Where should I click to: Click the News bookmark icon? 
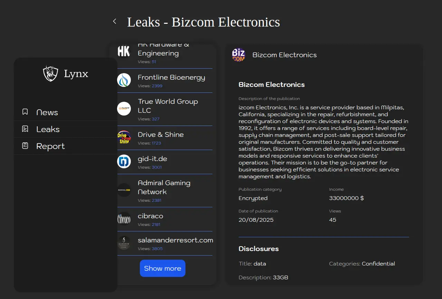coord(25,112)
